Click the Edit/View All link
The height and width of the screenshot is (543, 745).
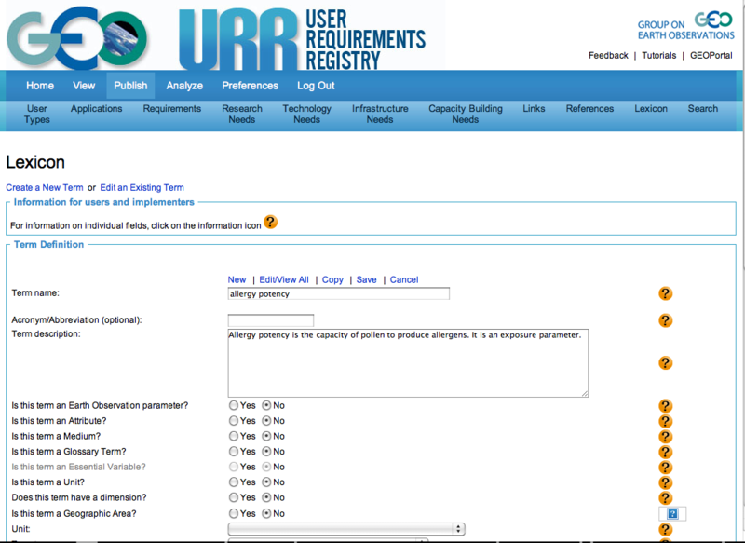(284, 279)
